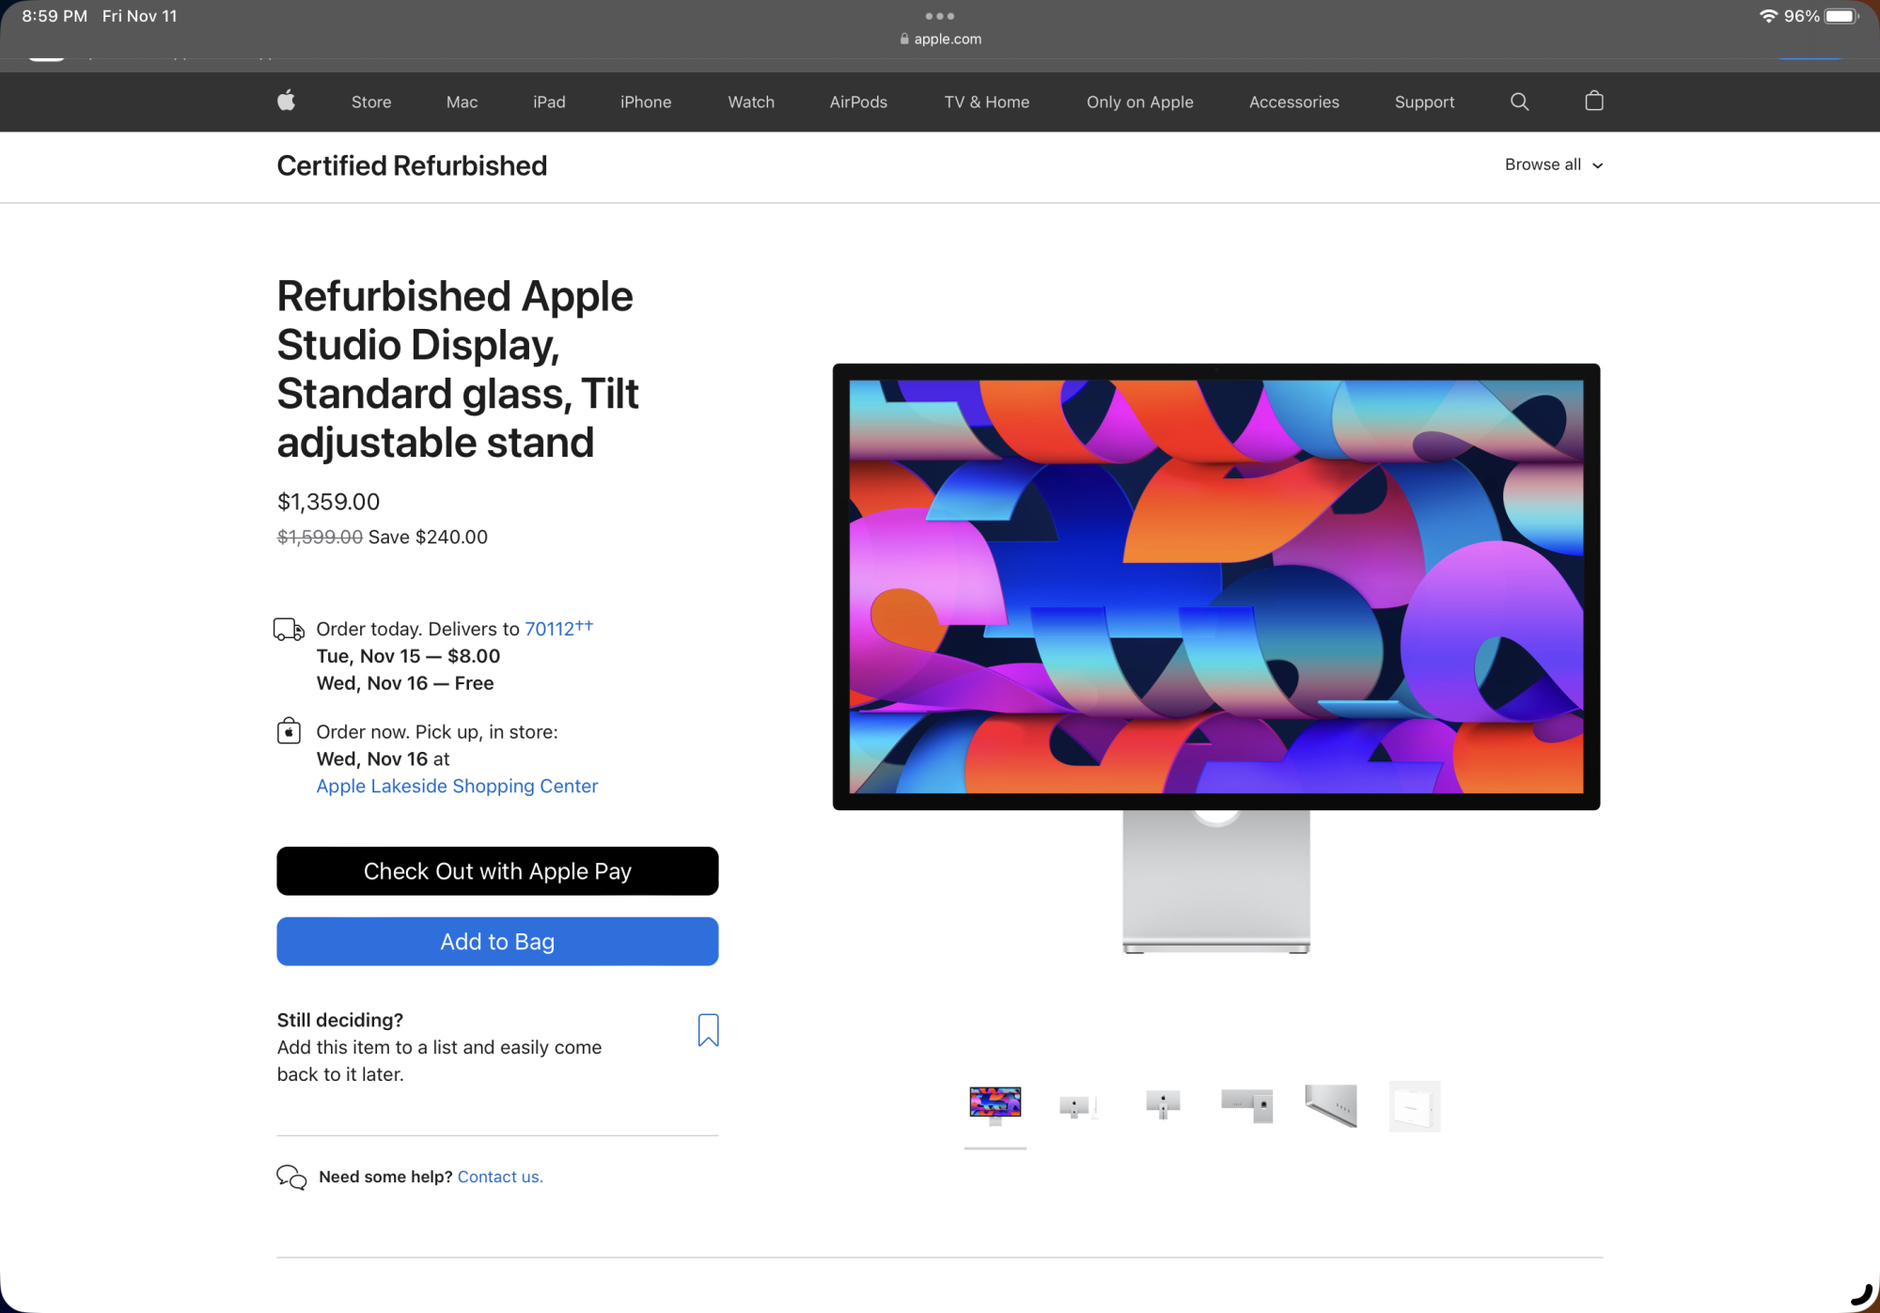
Task: Click the store pickup bag icon
Action: (x=289, y=731)
